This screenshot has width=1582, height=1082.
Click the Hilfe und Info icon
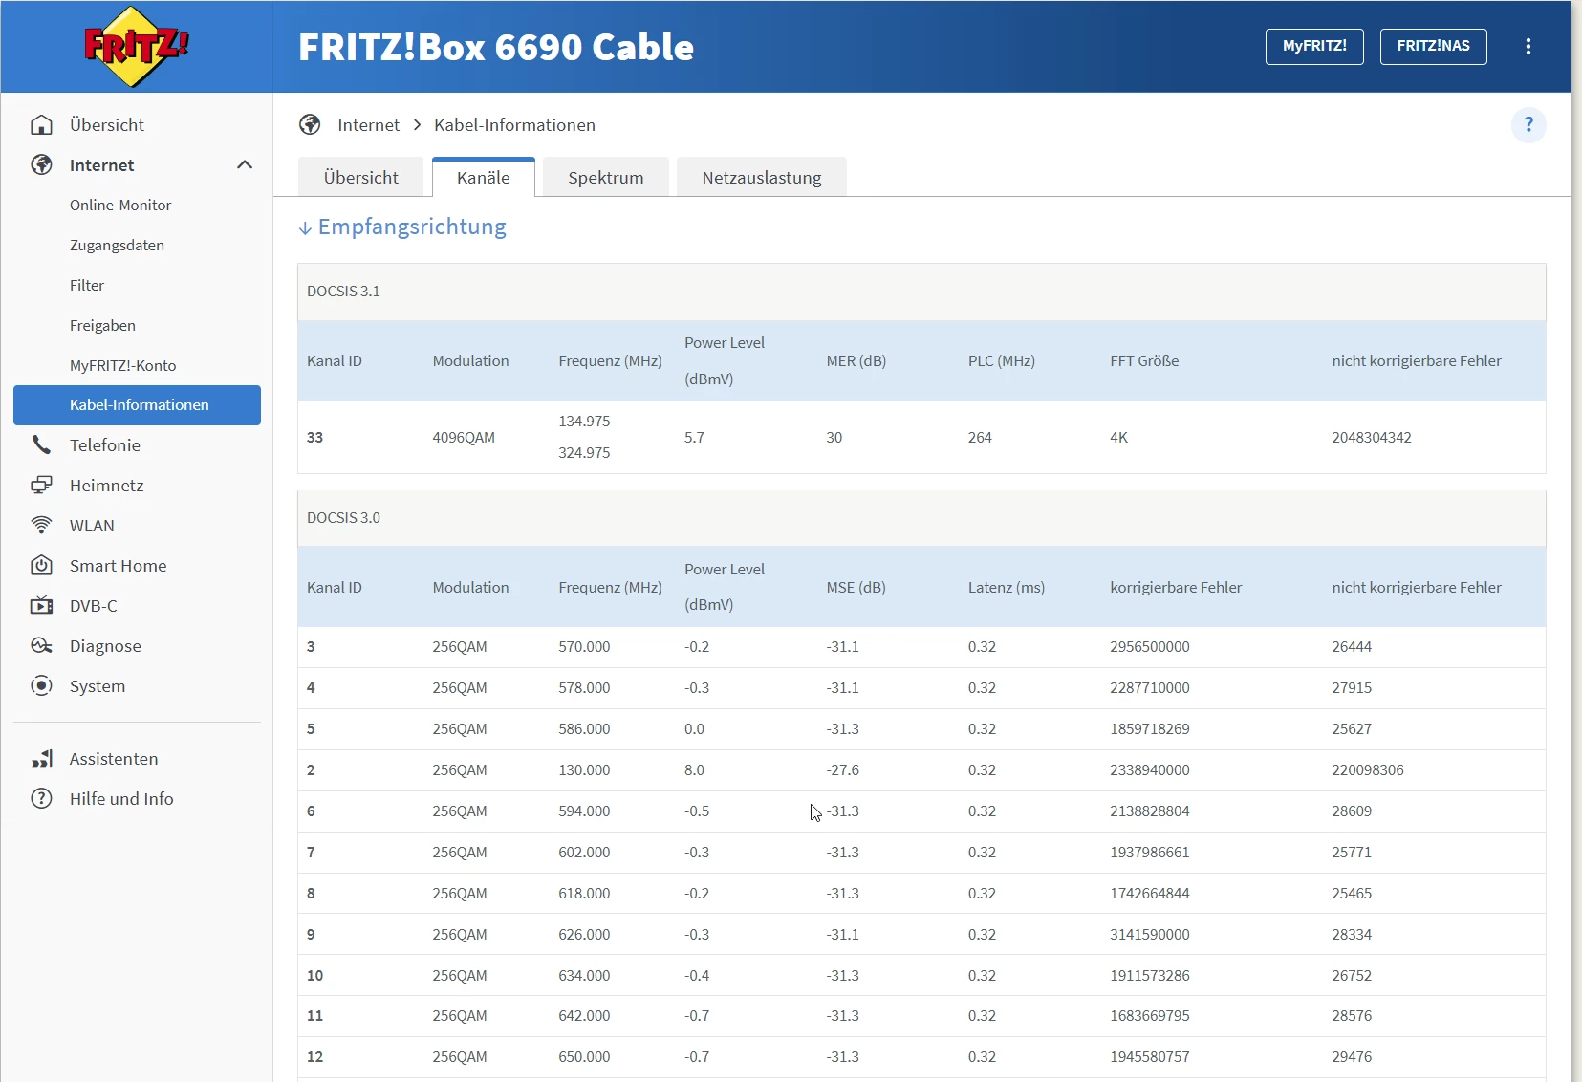tap(41, 799)
